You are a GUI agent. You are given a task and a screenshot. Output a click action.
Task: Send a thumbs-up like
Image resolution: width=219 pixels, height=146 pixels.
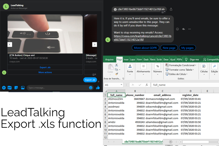point(98,88)
